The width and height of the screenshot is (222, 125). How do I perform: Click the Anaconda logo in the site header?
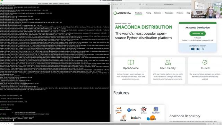(x=122, y=13)
